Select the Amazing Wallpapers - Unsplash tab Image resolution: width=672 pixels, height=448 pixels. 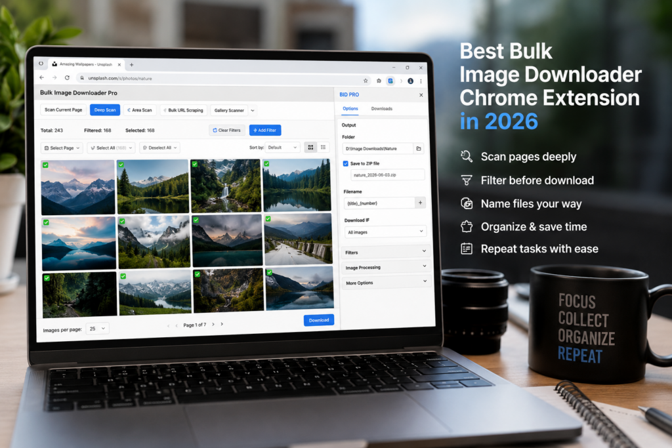click(x=86, y=64)
